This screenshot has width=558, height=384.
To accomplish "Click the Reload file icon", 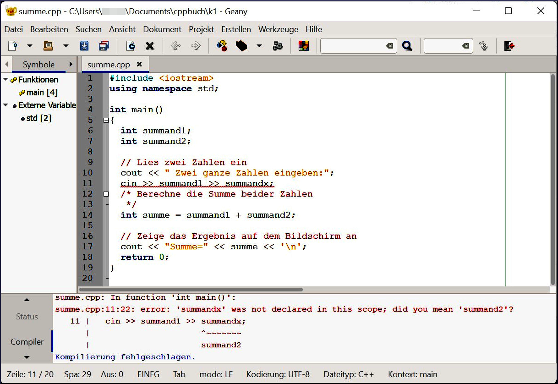I will click(131, 46).
